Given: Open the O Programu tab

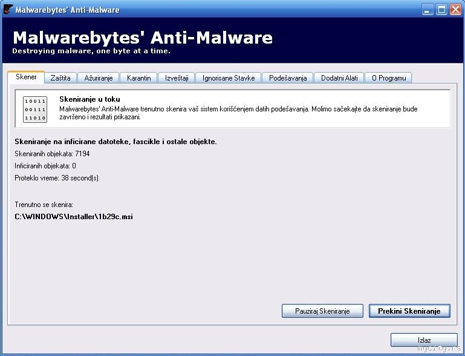Looking at the screenshot, I should tap(388, 78).
